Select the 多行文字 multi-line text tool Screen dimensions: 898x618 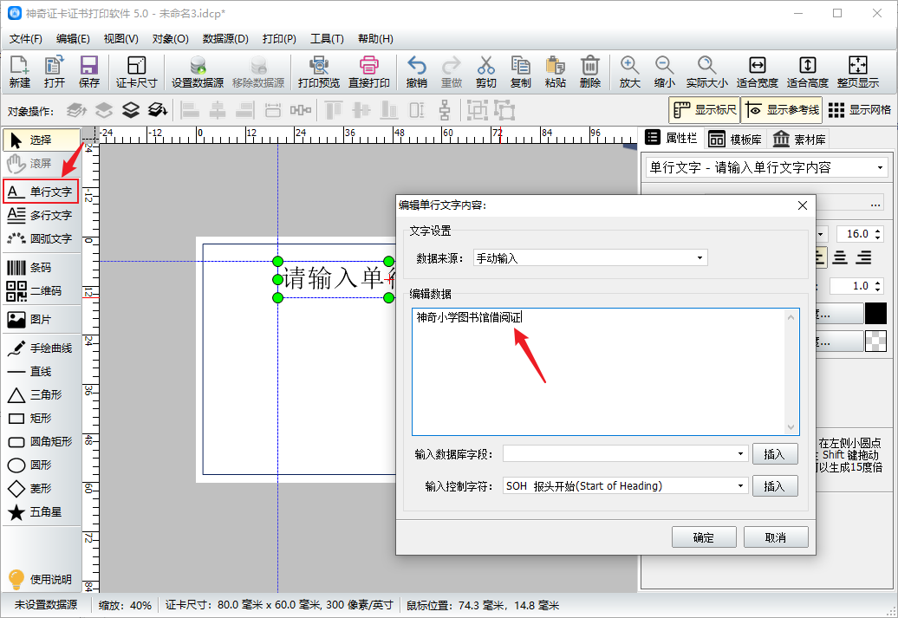click(x=40, y=215)
